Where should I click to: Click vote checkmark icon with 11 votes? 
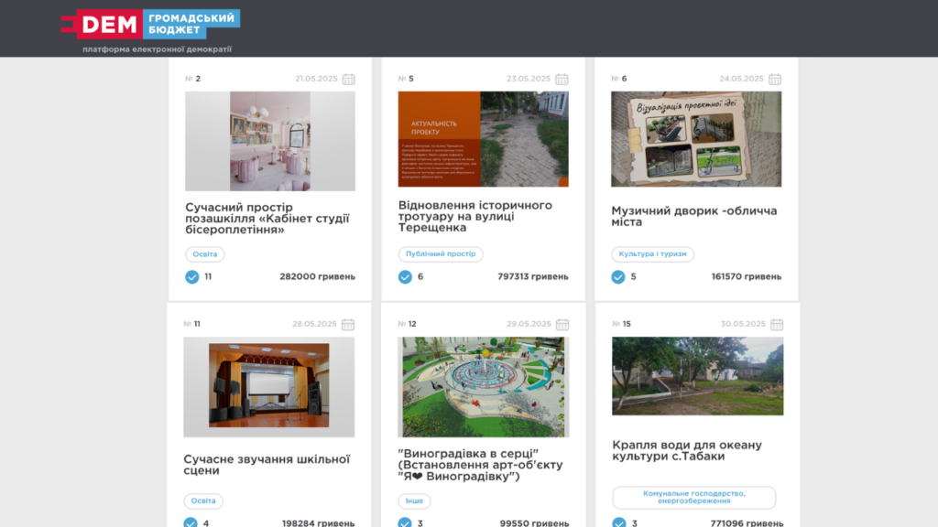(192, 277)
